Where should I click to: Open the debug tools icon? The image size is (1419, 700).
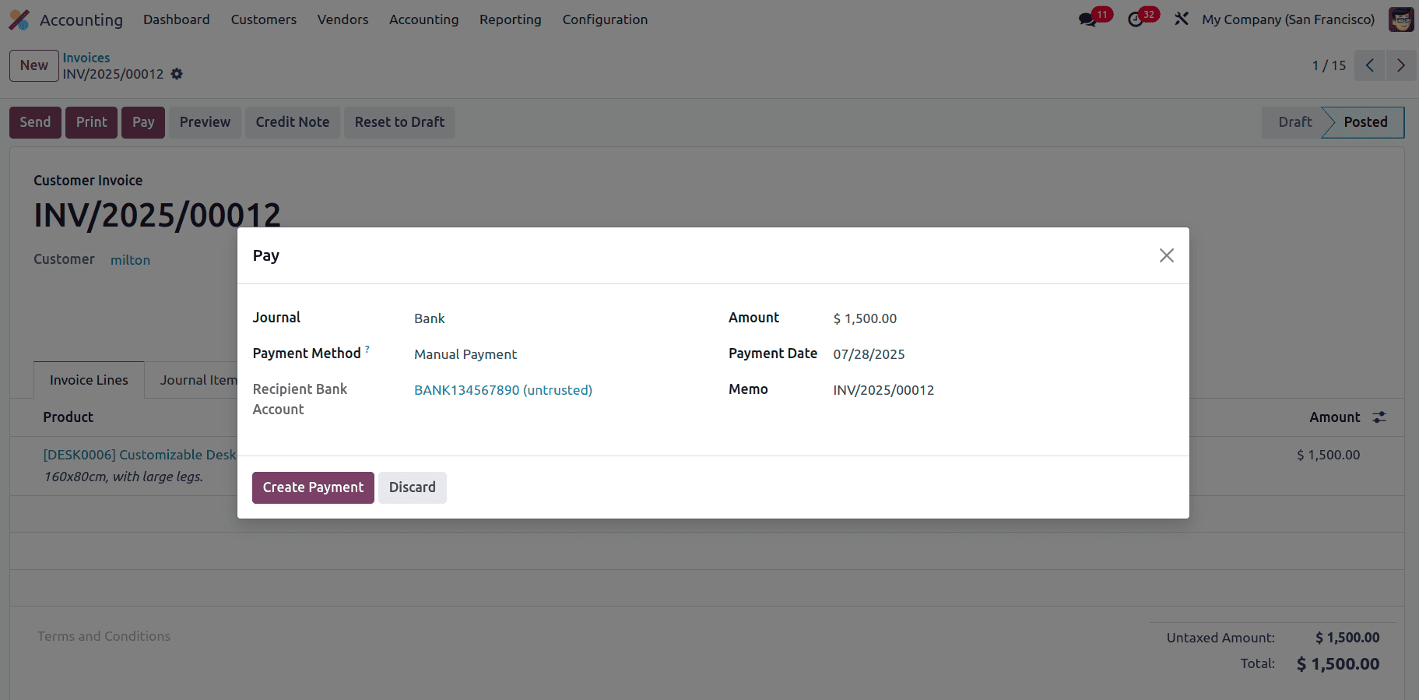click(1182, 19)
